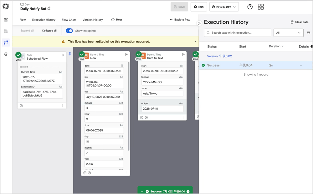Open the help question mark in header
The height and width of the screenshot is (194, 313).
[x=250, y=7]
